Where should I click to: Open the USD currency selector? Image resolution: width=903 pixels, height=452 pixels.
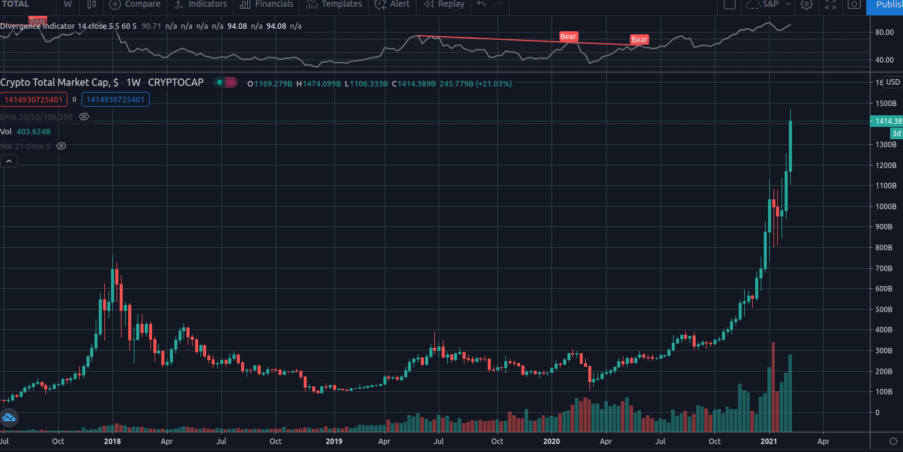893,82
